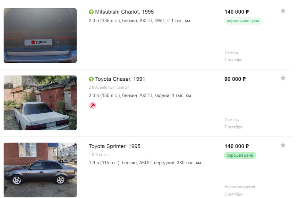The width and height of the screenshot is (308, 198).
Task: Click the 90 000 ₽ Chaser price
Action: click(x=235, y=79)
